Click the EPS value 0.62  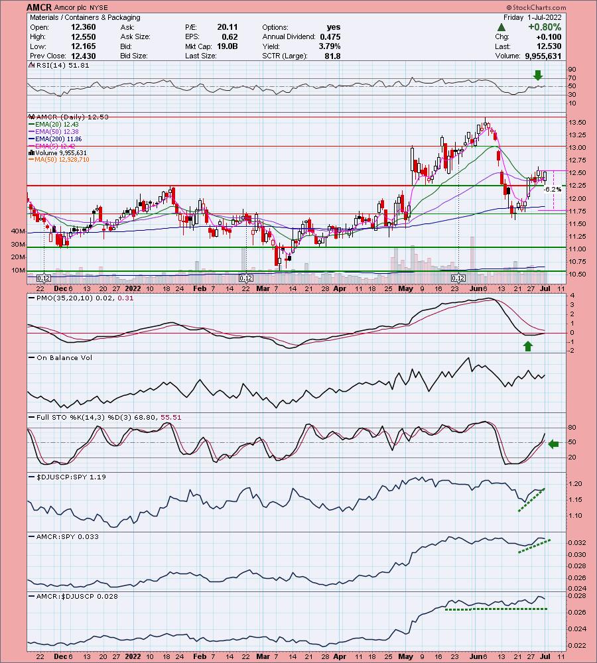230,36
